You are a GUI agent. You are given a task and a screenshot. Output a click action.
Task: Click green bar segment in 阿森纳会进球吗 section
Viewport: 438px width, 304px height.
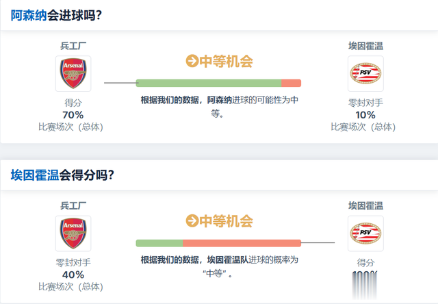click(x=209, y=83)
